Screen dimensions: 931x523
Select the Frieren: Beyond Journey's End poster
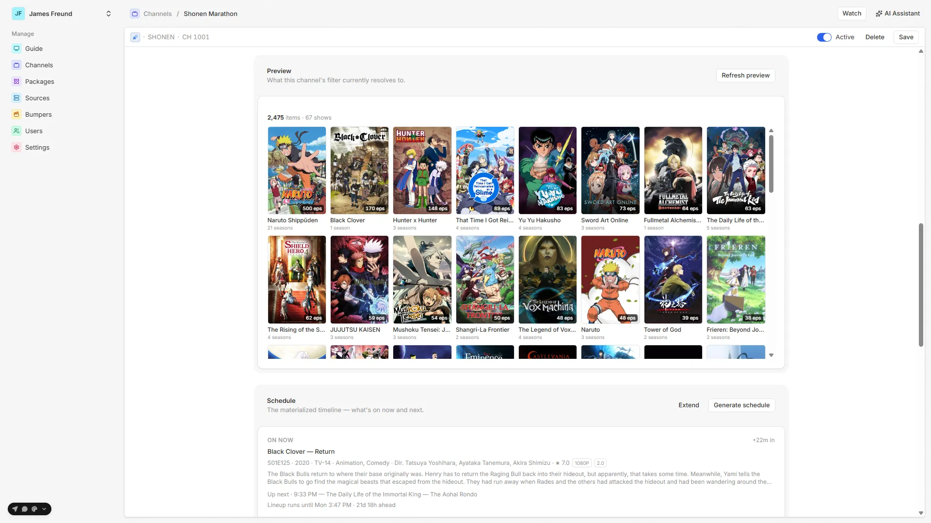pos(736,279)
